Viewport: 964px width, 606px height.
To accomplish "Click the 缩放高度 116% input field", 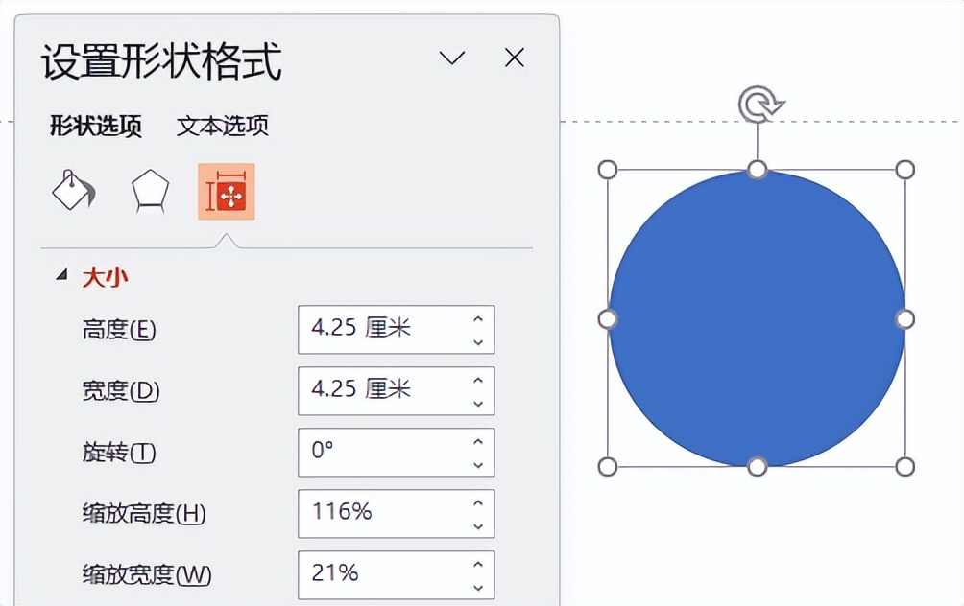I will point(396,513).
